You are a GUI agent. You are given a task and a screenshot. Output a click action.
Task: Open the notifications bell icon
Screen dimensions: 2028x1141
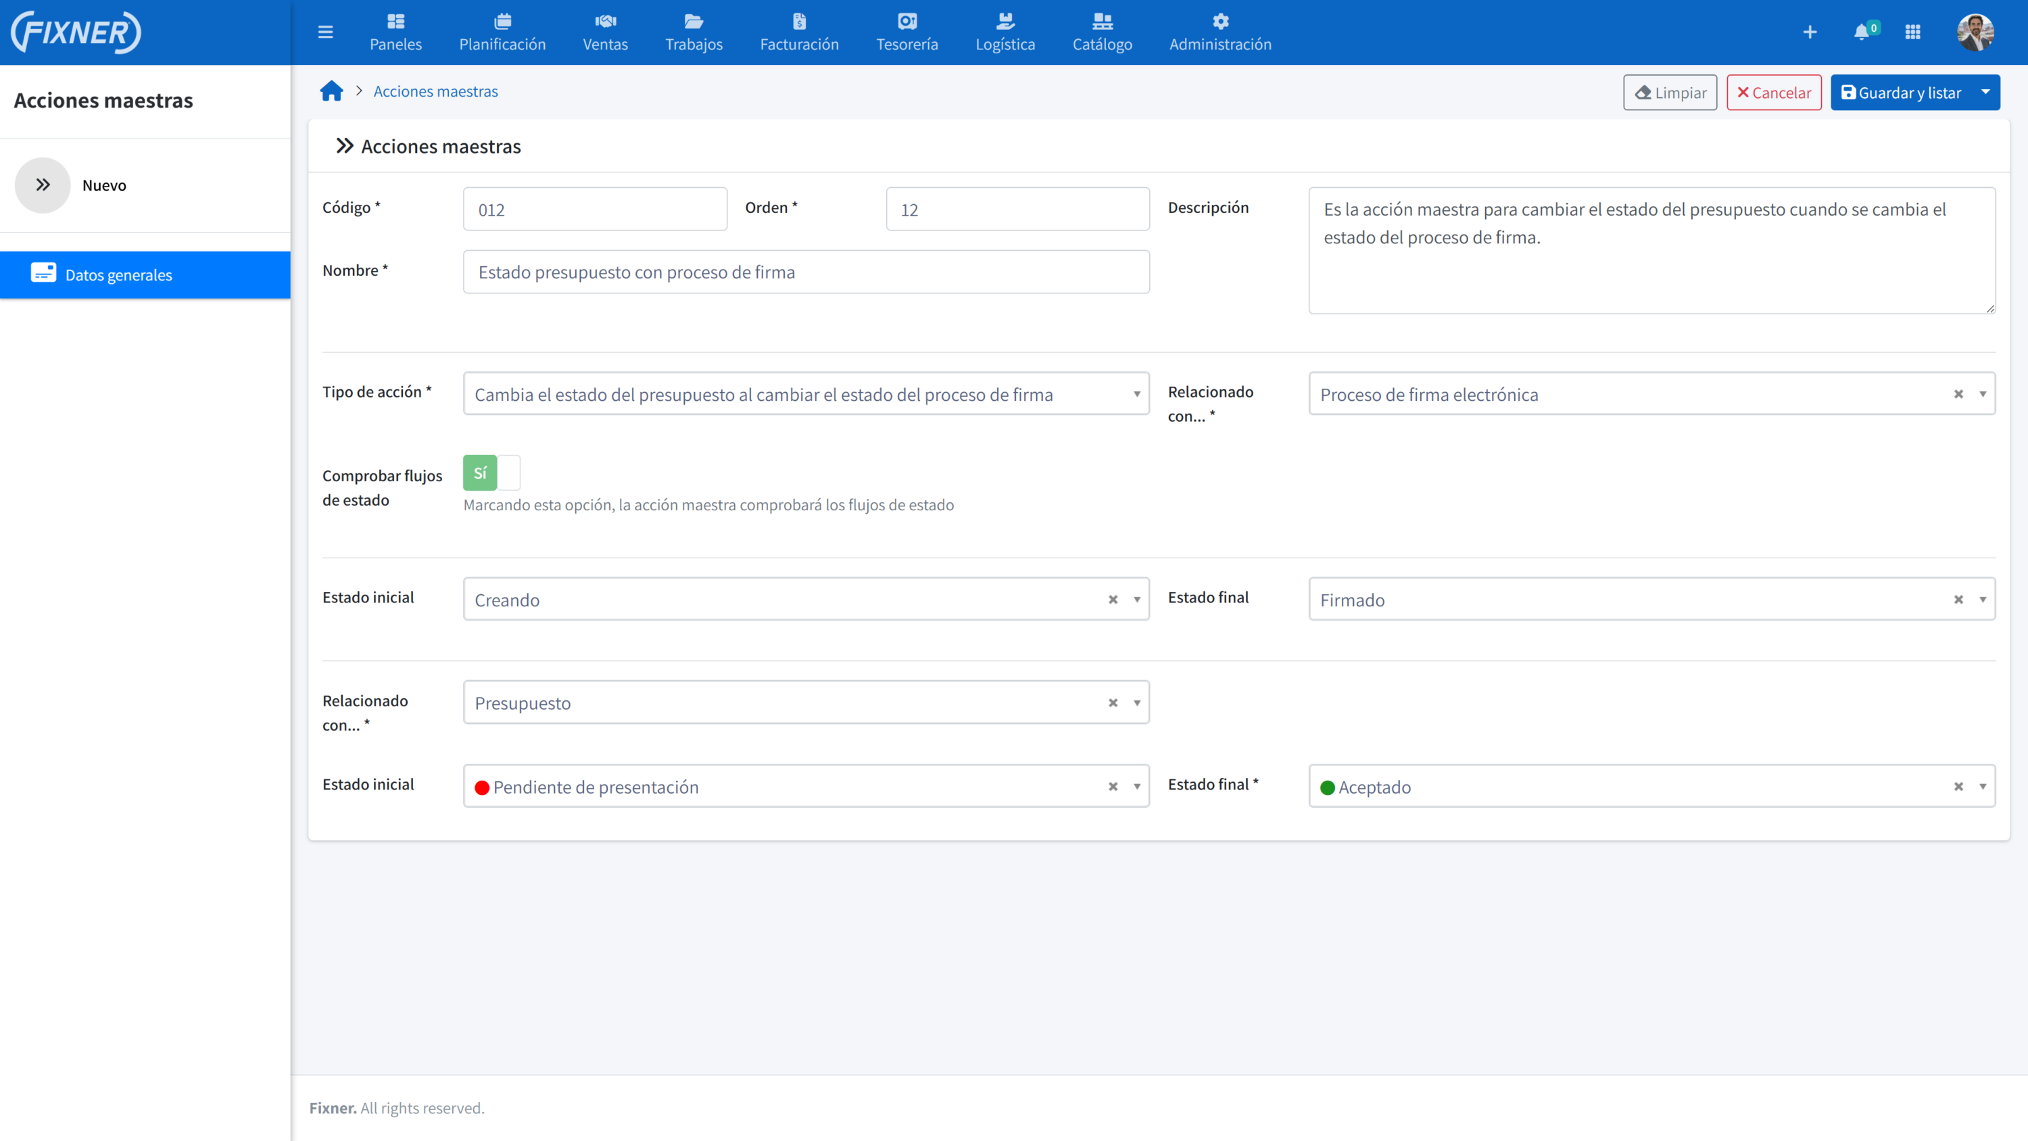pos(1861,32)
